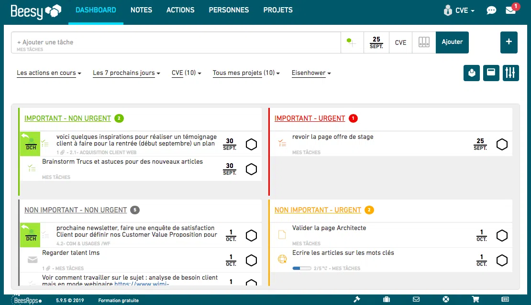Open CVE account menu in header

[465, 11]
